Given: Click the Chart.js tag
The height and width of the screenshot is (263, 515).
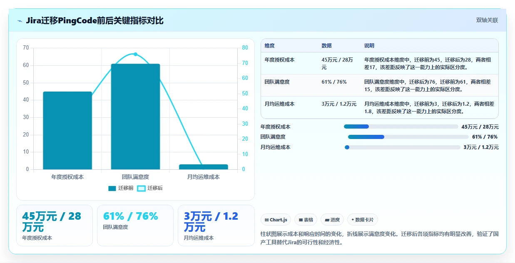Looking at the screenshot, I should [276, 220].
